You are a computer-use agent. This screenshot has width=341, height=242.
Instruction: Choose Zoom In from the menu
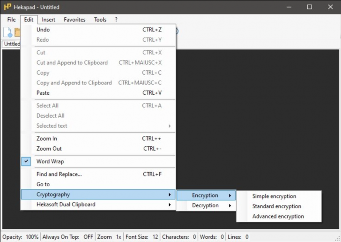[x=98, y=138]
